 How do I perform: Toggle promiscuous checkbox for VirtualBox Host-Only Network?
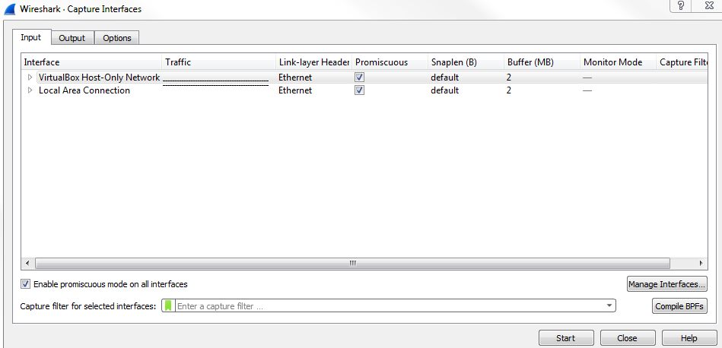(x=360, y=78)
